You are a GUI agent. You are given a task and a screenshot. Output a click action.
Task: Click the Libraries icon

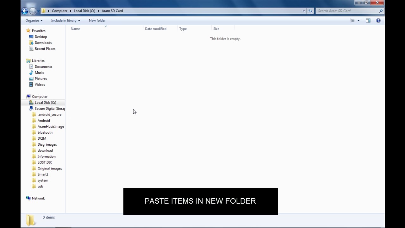pos(28,61)
